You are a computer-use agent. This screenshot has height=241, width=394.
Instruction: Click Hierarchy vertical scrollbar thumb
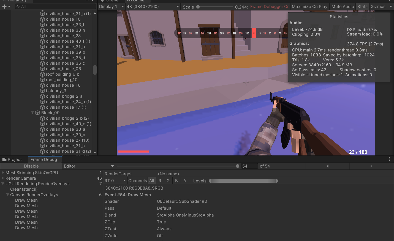point(95,70)
